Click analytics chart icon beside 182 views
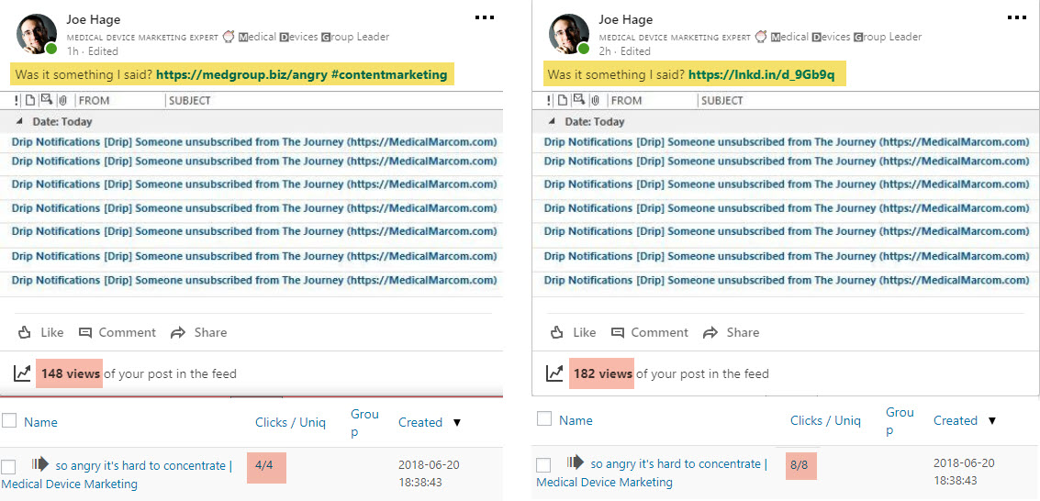 tap(554, 373)
